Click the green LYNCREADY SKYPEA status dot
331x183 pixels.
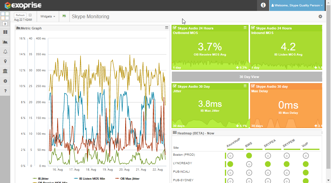coord(268,164)
